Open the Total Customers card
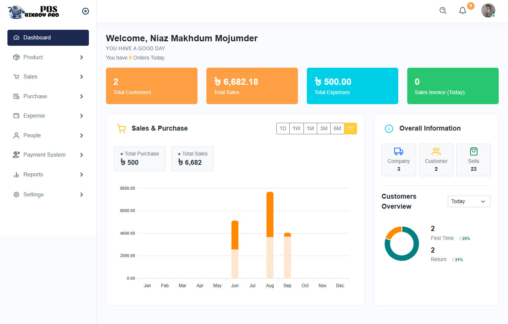Screen dimensions: 508x324 tap(152, 86)
